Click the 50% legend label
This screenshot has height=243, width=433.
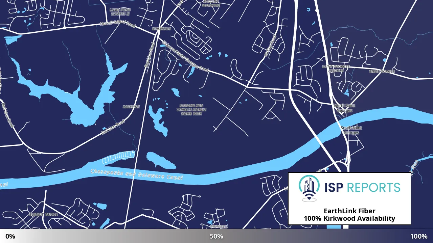pyautogui.click(x=216, y=236)
